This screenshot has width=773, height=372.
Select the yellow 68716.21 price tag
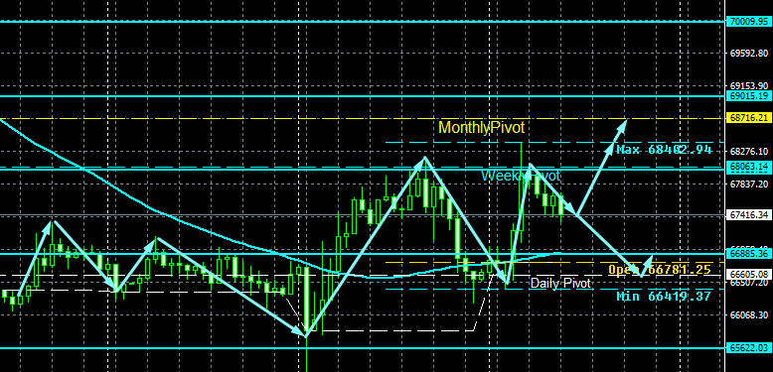[749, 118]
